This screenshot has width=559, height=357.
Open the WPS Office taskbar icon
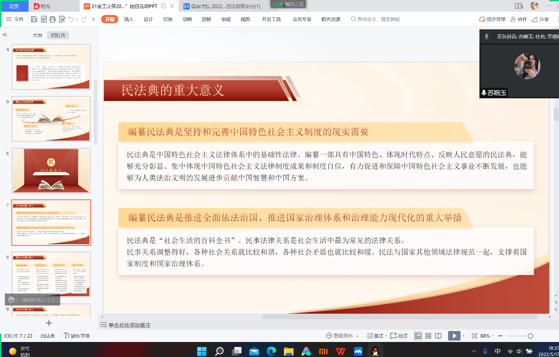coord(340,351)
